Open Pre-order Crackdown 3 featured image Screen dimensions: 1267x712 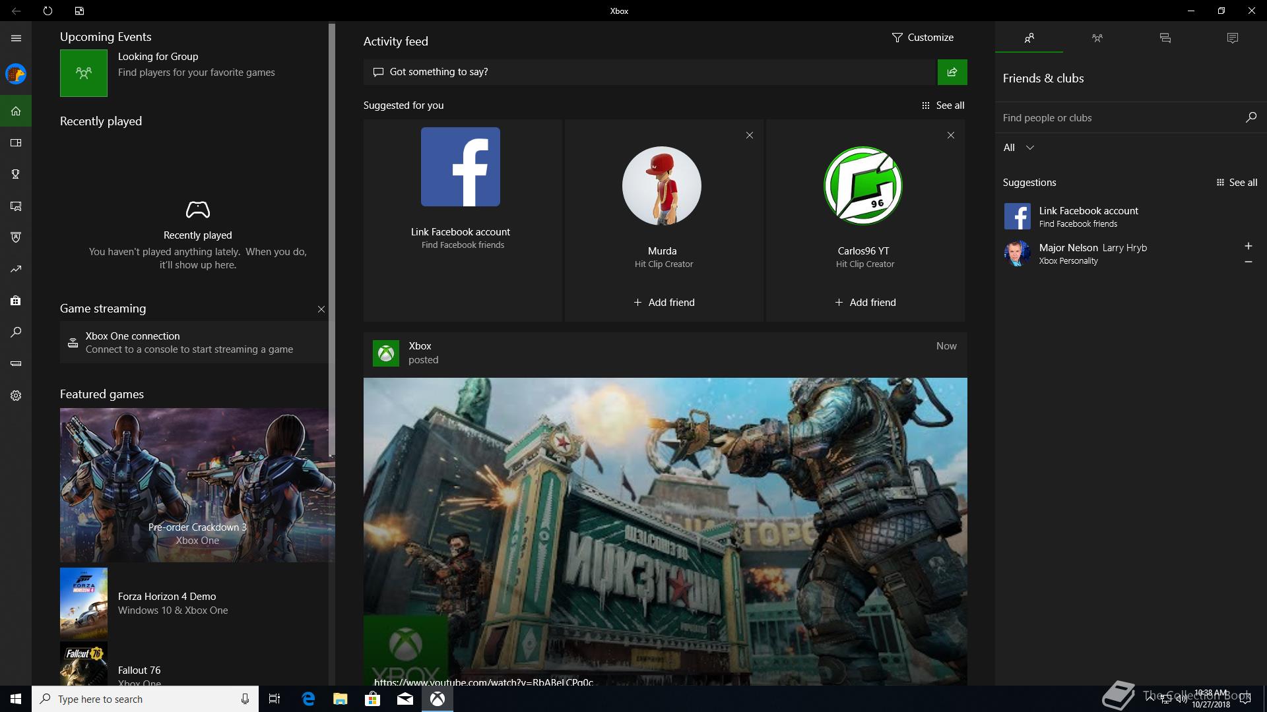coord(197,485)
